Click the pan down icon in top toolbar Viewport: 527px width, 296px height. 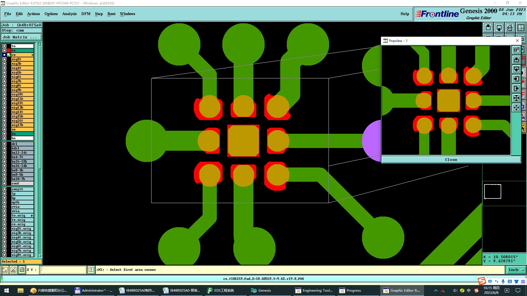[499, 28]
